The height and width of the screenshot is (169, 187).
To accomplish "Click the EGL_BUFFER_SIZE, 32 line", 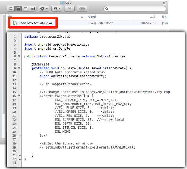I will tap(89, 120).
